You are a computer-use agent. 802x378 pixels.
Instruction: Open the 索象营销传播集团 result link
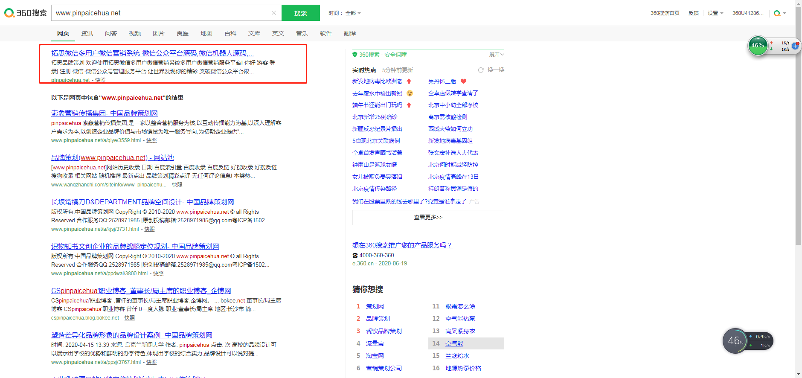(105, 113)
